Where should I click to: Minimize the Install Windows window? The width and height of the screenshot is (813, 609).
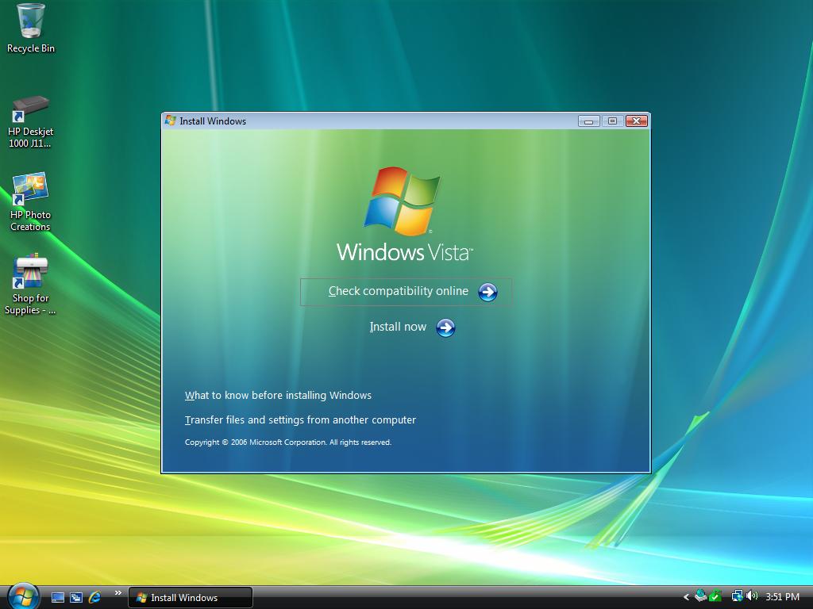(x=588, y=121)
